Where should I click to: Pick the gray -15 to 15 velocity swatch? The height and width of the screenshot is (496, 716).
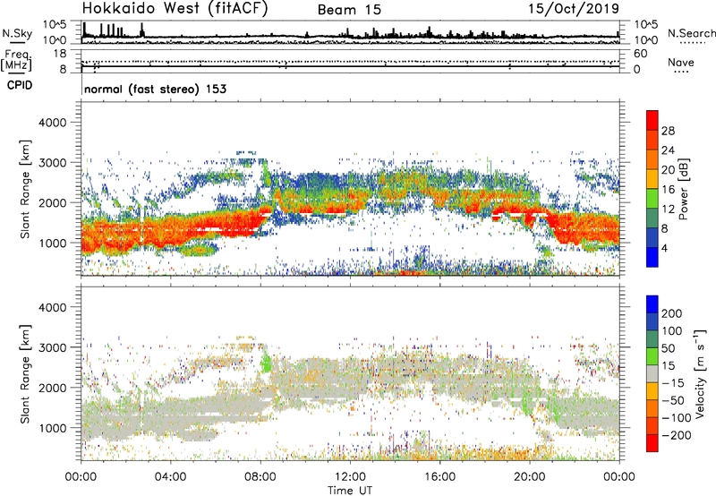click(652, 373)
